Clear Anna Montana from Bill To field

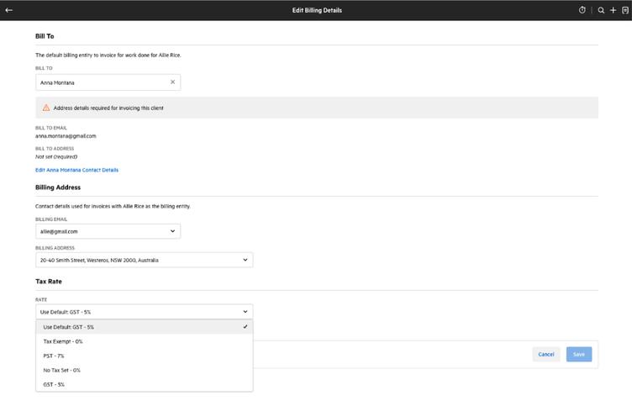[172, 82]
